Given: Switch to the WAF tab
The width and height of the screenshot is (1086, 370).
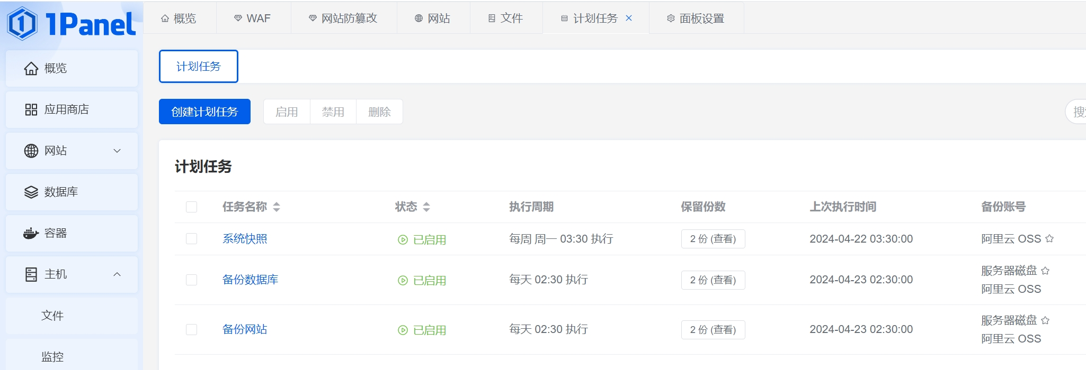Looking at the screenshot, I should (x=253, y=18).
